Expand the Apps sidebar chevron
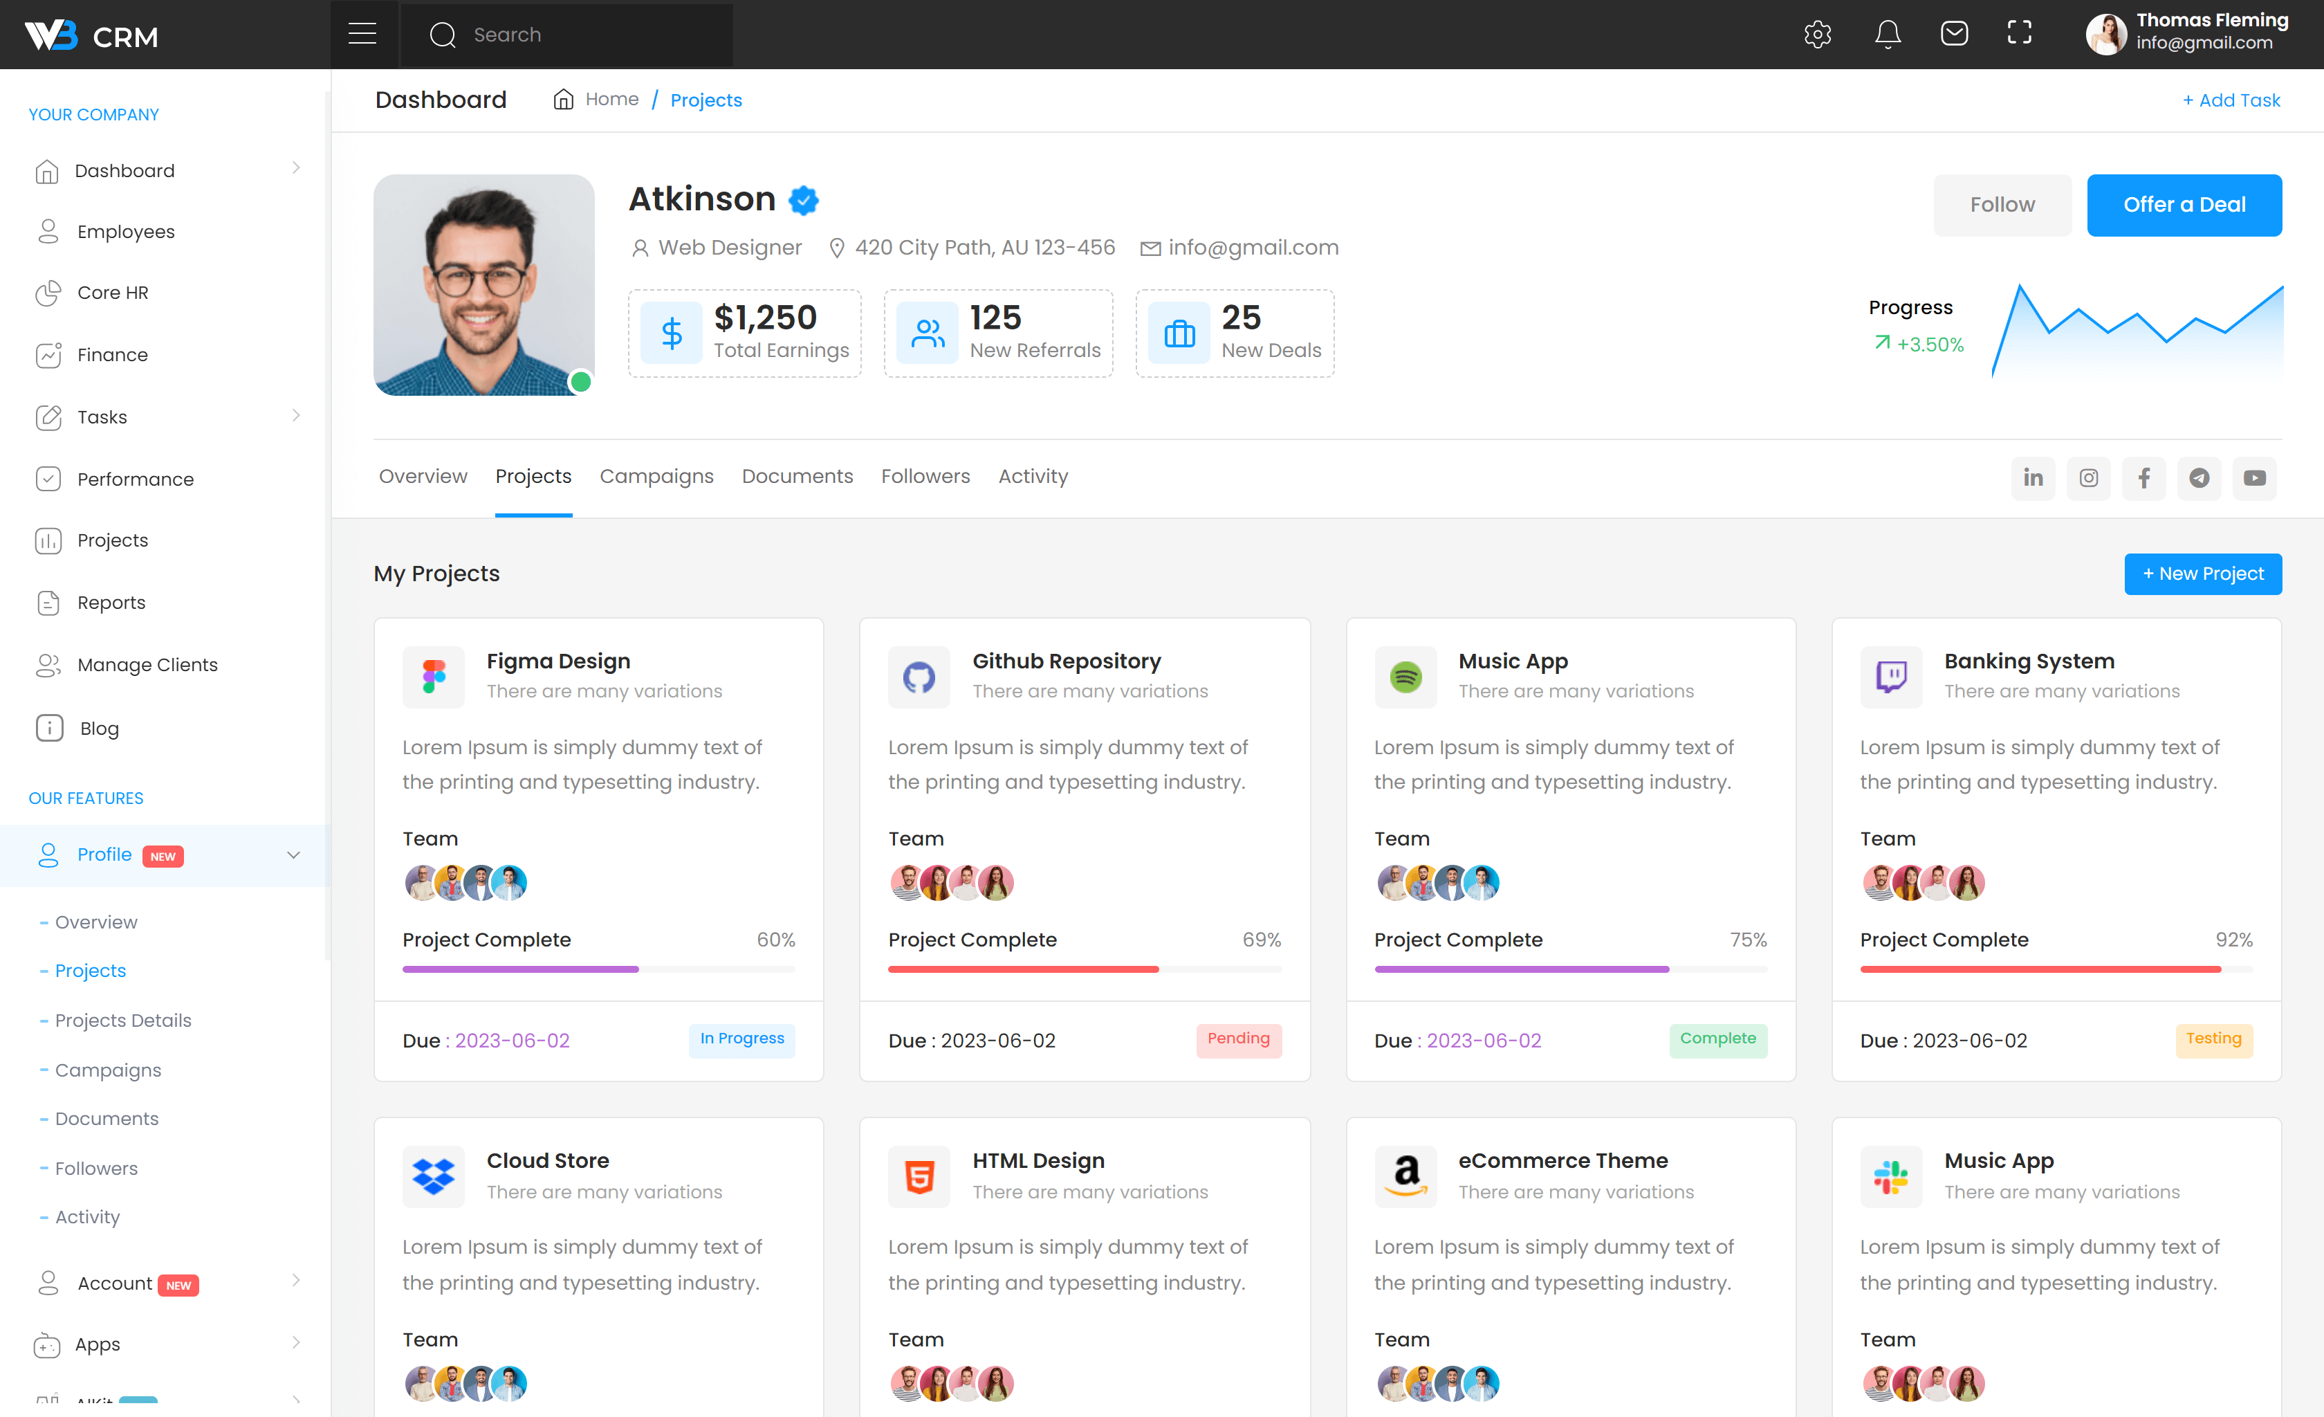This screenshot has height=1417, width=2324. [296, 1342]
